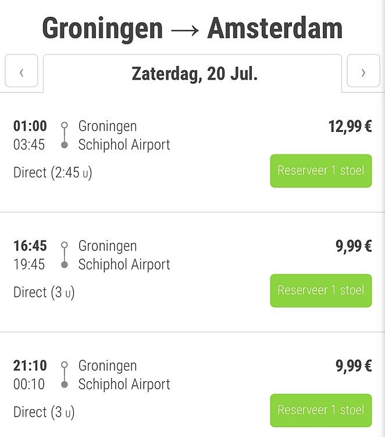
Task: Reserve a seat on the 01:00 trip
Action: (x=320, y=171)
